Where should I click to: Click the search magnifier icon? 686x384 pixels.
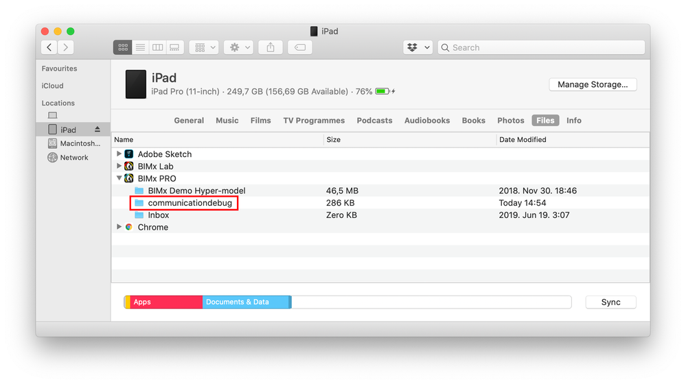coord(445,47)
